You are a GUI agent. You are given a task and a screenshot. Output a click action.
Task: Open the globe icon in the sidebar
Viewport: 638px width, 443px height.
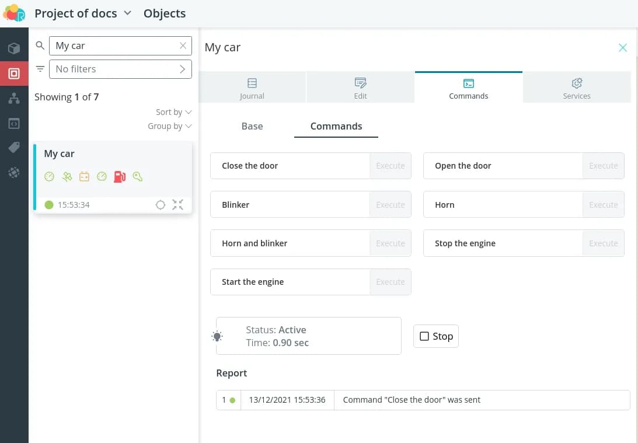14,173
